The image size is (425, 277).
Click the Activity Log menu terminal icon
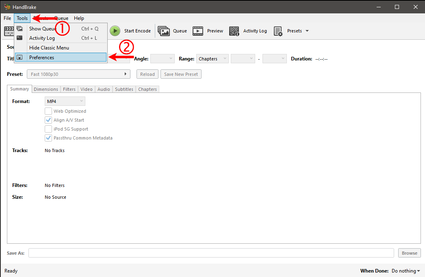pyautogui.click(x=20, y=38)
